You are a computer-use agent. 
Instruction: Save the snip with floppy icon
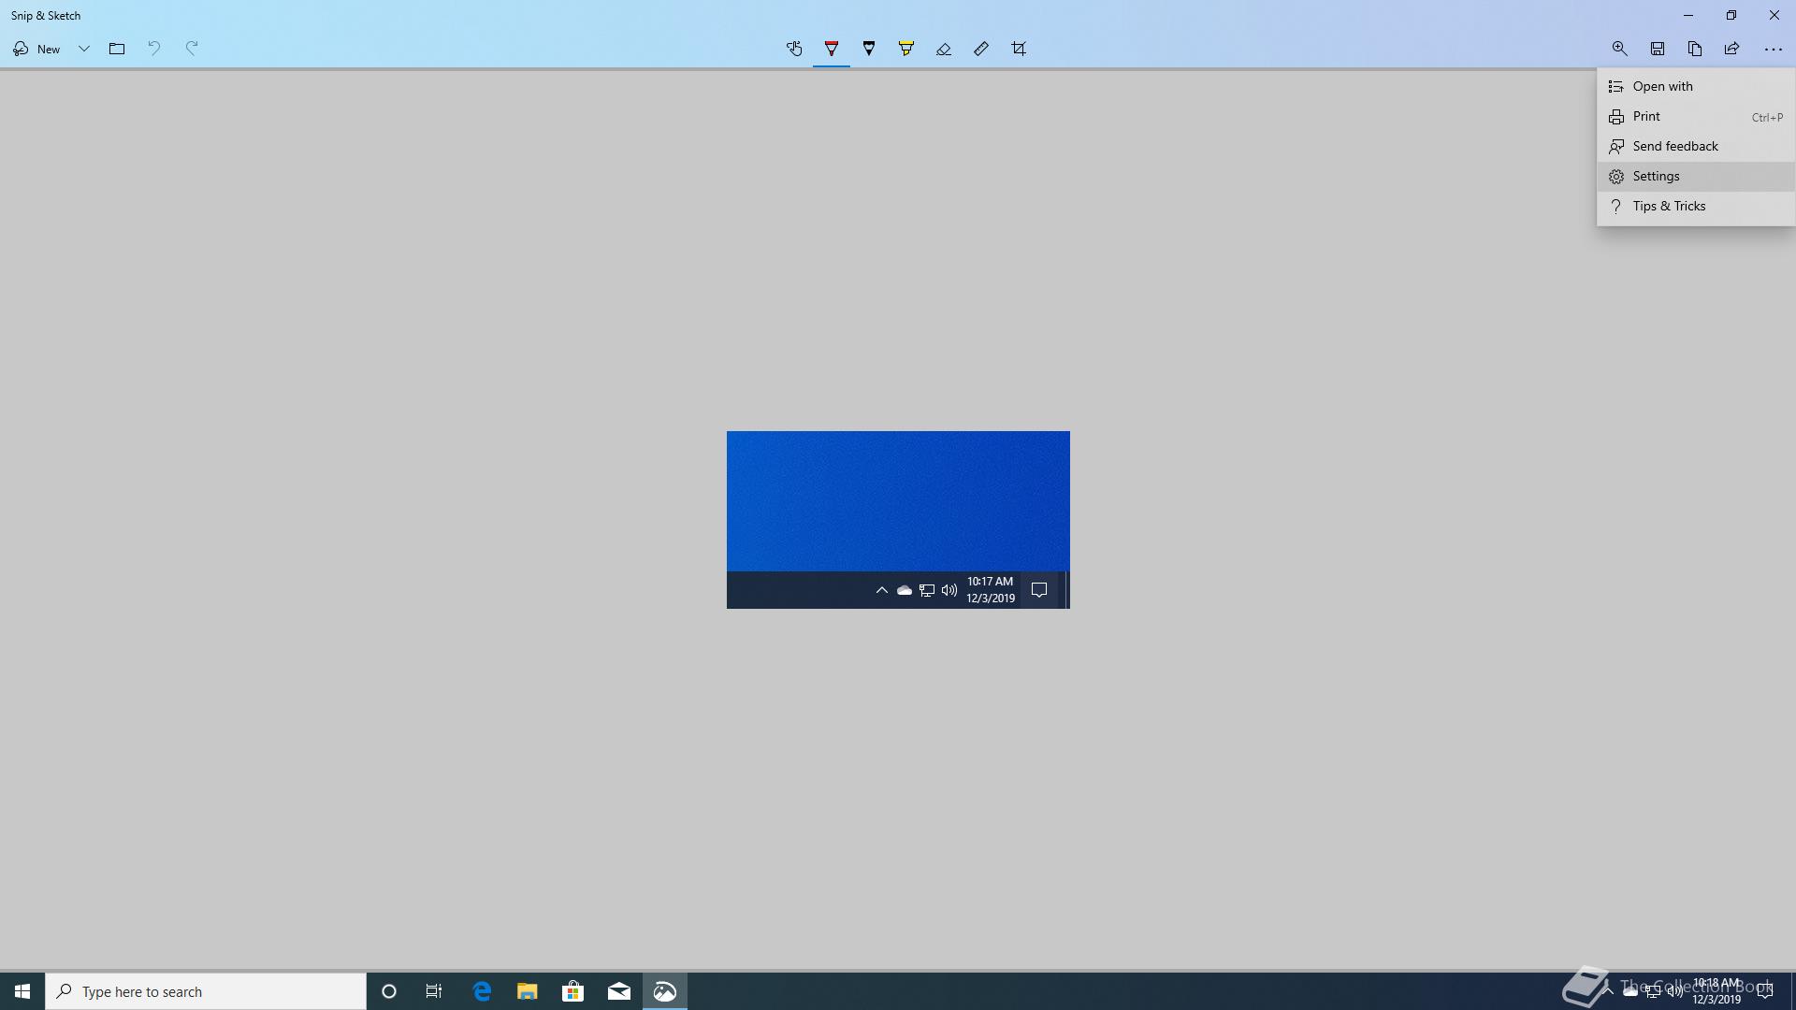tap(1657, 49)
